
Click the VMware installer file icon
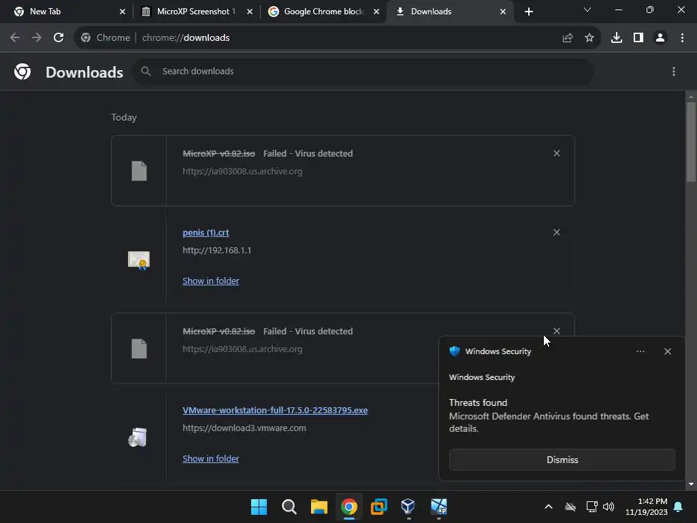pos(137,438)
